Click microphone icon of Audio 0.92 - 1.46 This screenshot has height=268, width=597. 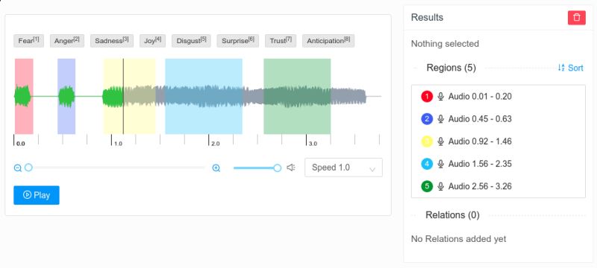440,141
